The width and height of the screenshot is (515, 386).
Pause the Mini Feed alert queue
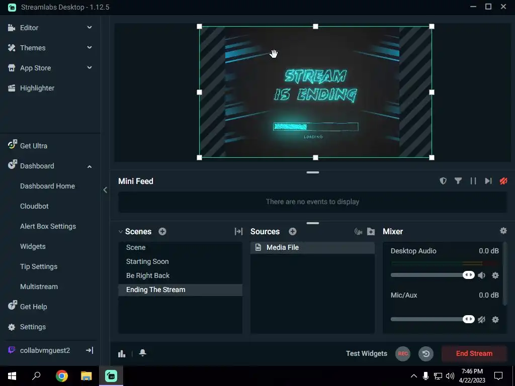[473, 181]
